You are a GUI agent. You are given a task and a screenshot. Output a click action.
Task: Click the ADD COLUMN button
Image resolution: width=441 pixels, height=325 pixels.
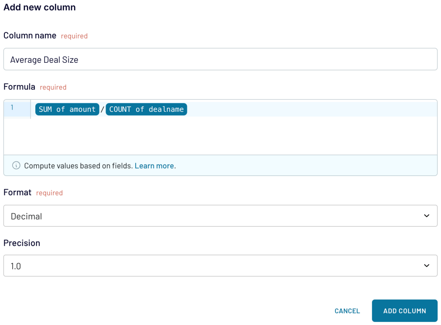tap(404, 311)
